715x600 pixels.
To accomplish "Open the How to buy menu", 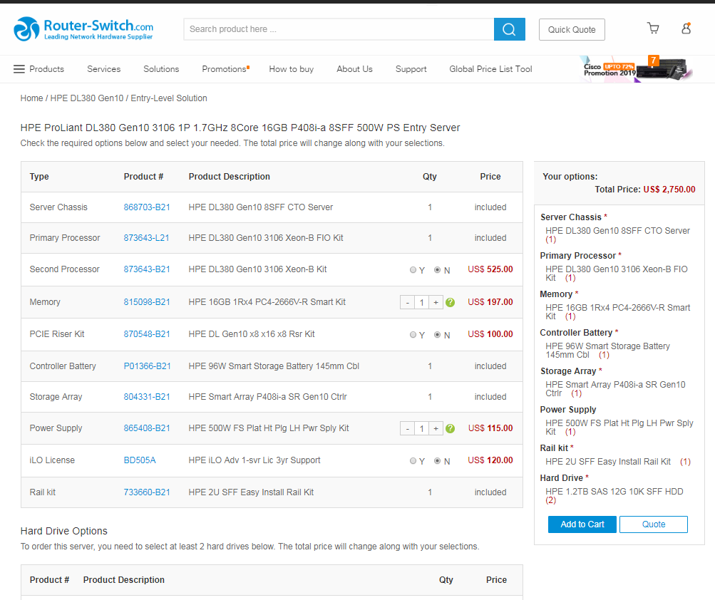I will click(292, 69).
